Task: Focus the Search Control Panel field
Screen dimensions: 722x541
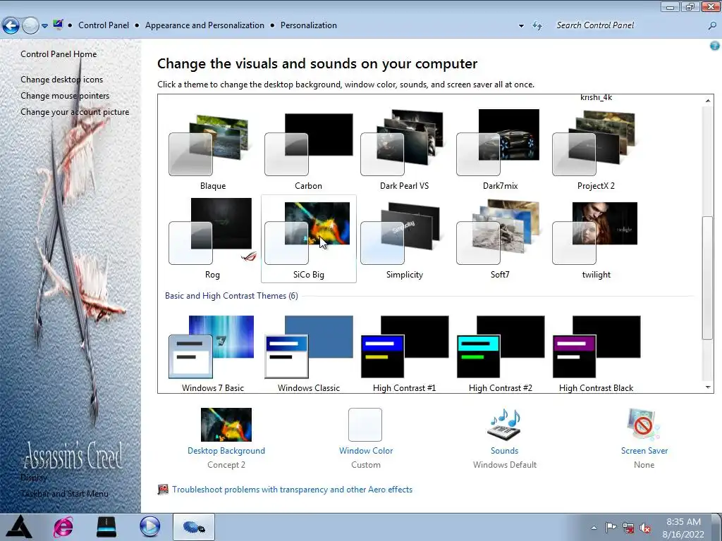Action: tap(628, 25)
